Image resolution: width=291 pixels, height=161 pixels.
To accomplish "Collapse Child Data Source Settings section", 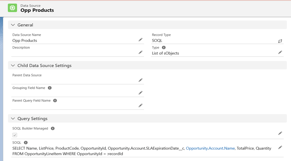I will pyautogui.click(x=13, y=66).
